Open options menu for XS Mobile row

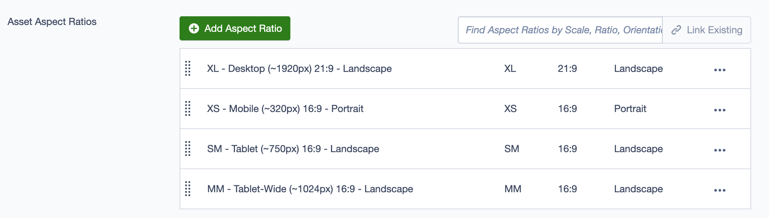719,110
